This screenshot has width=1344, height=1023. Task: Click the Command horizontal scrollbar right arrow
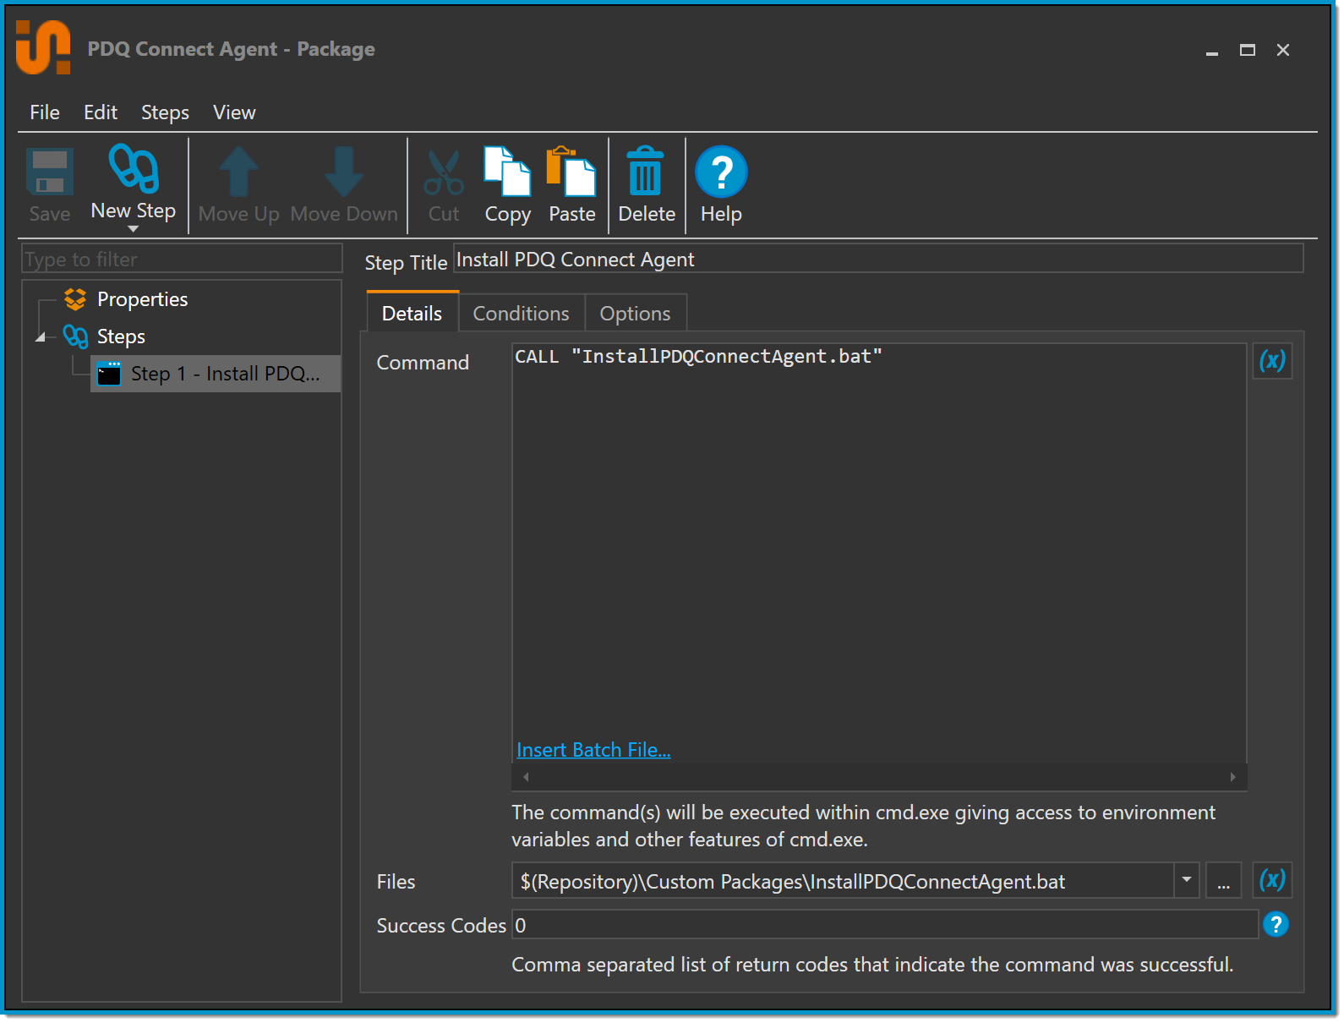pyautogui.click(x=1233, y=777)
